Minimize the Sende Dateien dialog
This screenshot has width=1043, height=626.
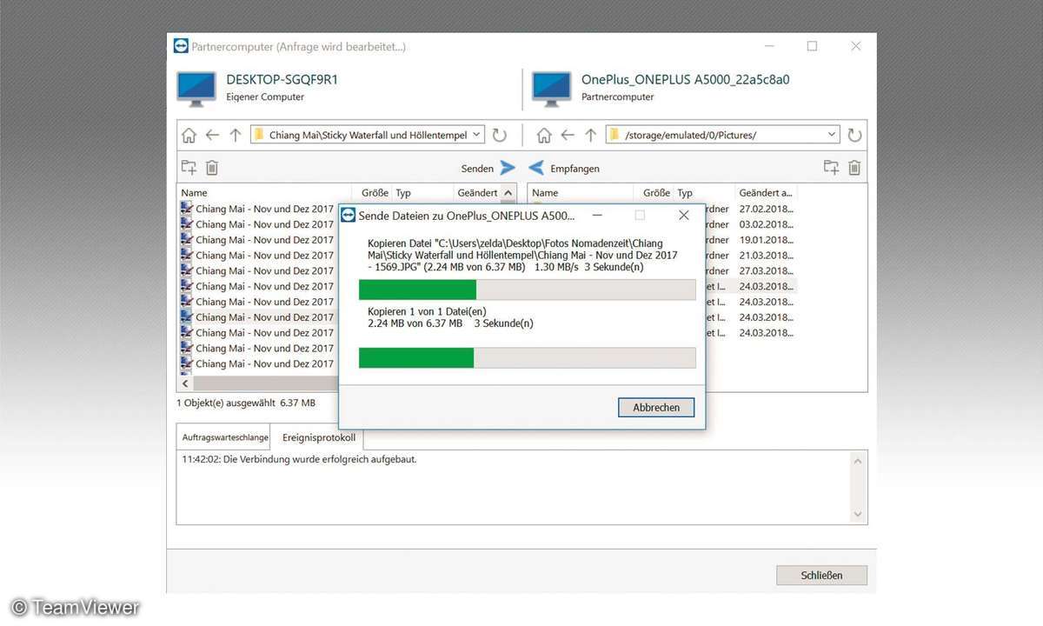596,215
